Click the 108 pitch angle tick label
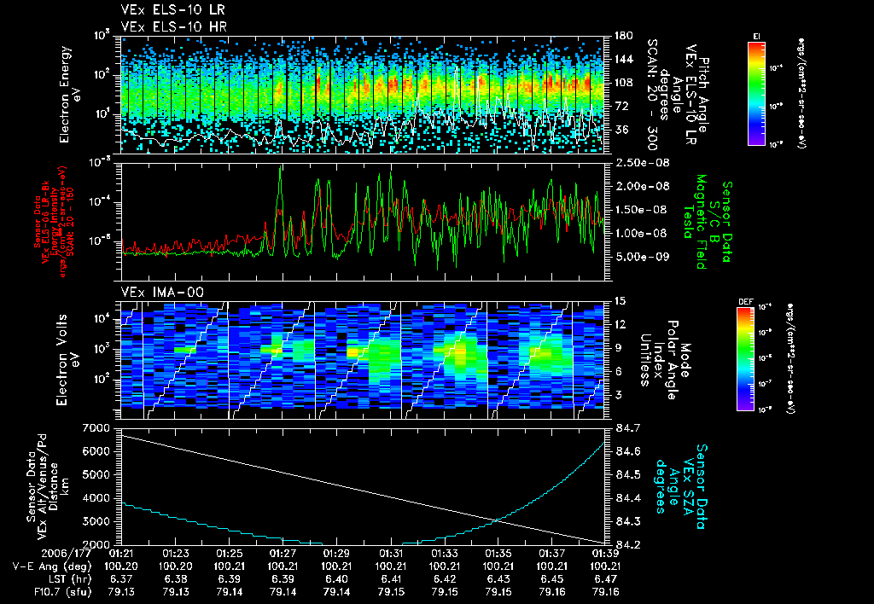 pos(623,83)
